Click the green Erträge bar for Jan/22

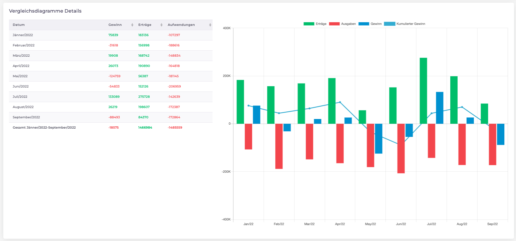coord(240,102)
